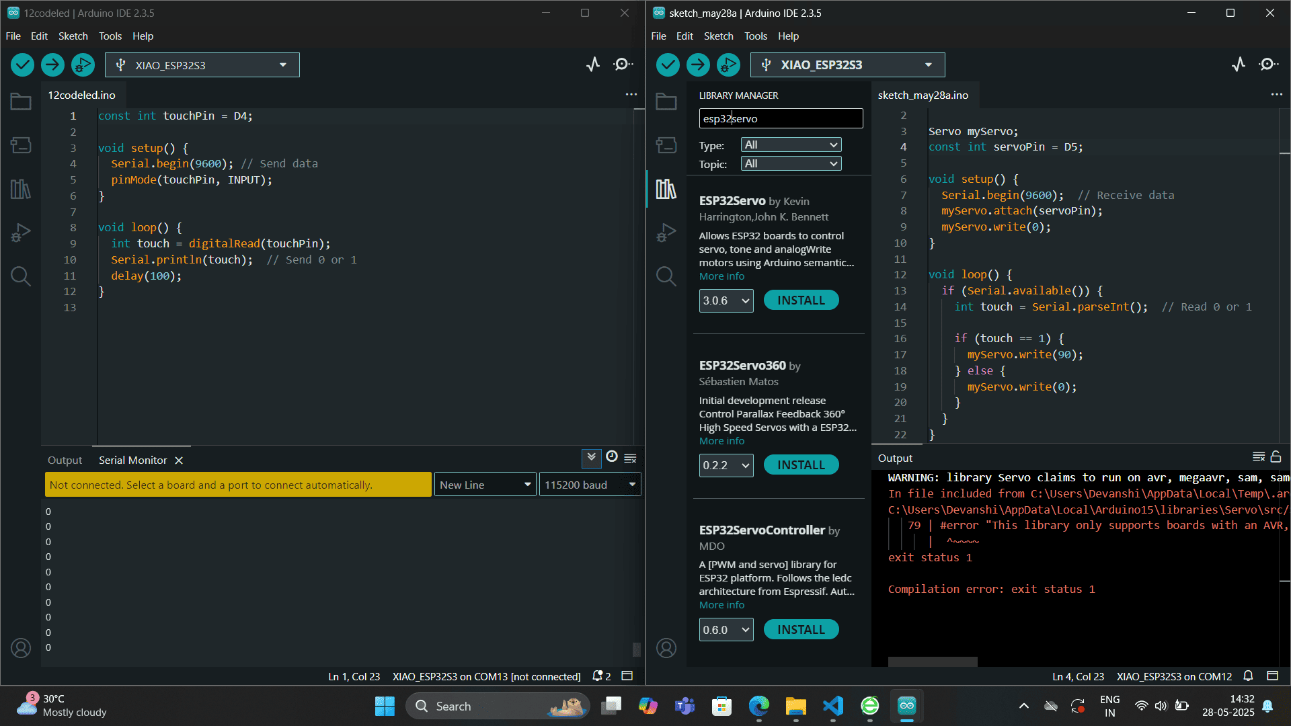Open More info for ESP32Servo360
Viewport: 1291px width, 726px height.
721,441
